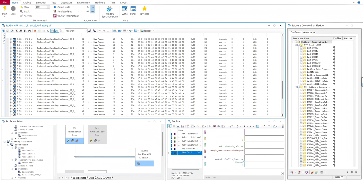Image resolution: width=363 pixels, height=181 pixels.
Task: Click the Test Case Name column header
Action: 312,38
